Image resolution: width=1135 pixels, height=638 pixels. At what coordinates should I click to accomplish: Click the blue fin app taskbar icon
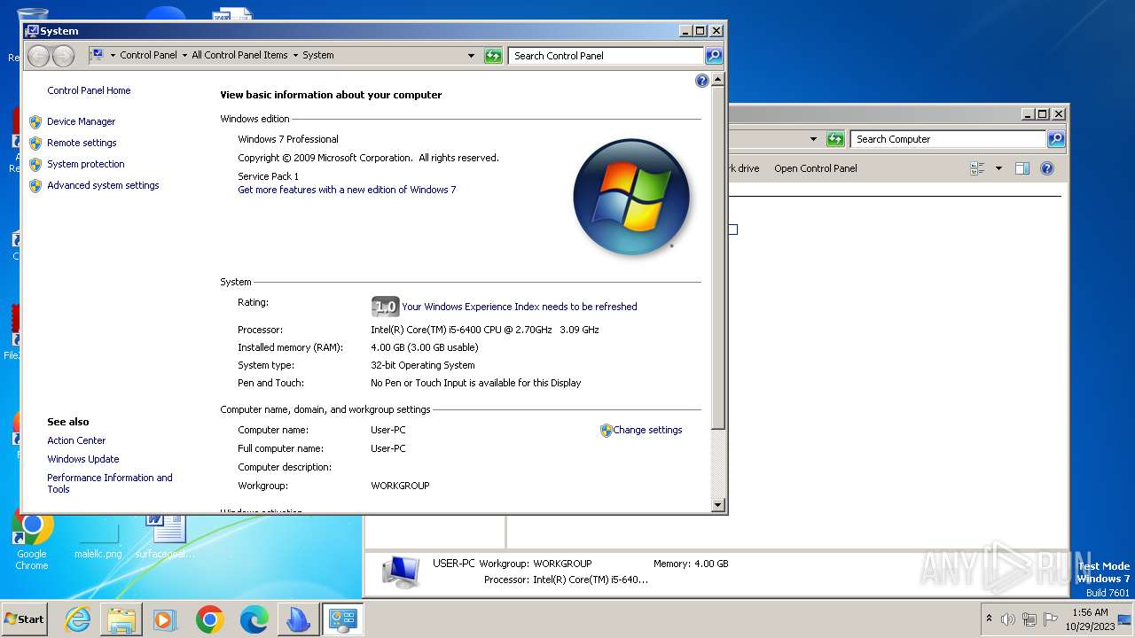(x=298, y=619)
